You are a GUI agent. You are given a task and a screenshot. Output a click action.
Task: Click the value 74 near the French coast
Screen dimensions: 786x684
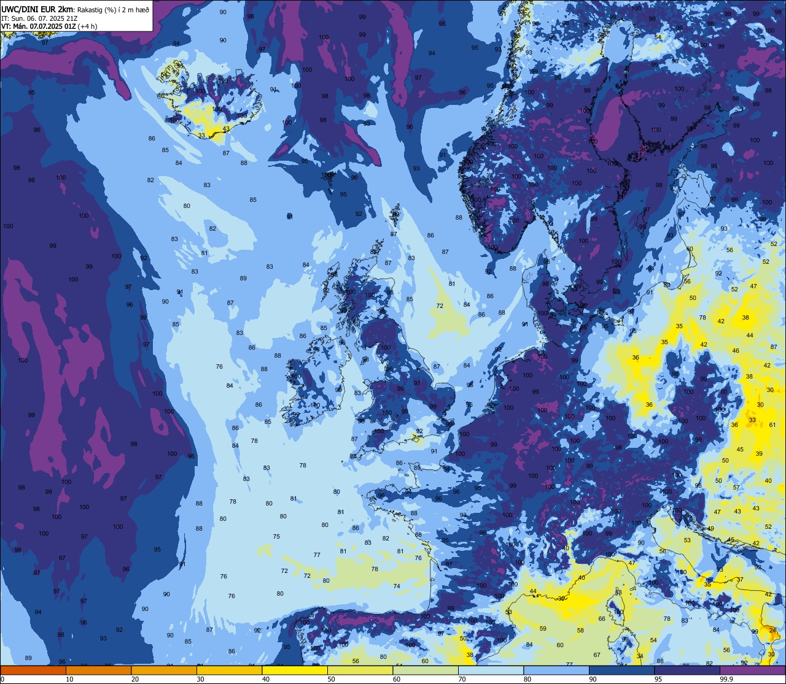[397, 586]
